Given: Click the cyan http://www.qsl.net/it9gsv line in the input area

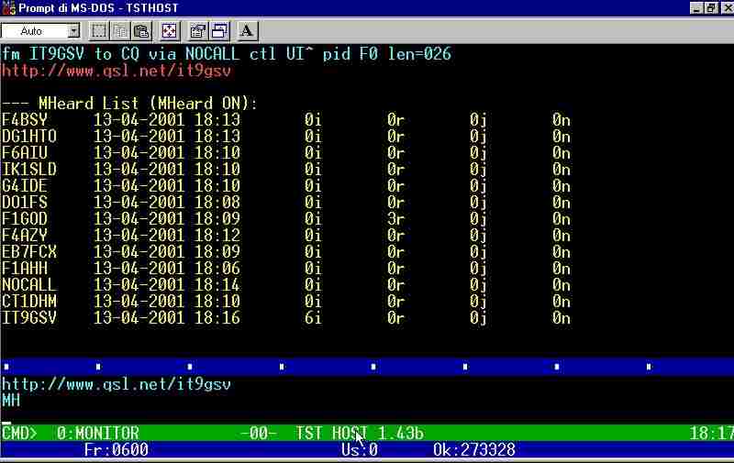Looking at the screenshot, I should click(117, 384).
